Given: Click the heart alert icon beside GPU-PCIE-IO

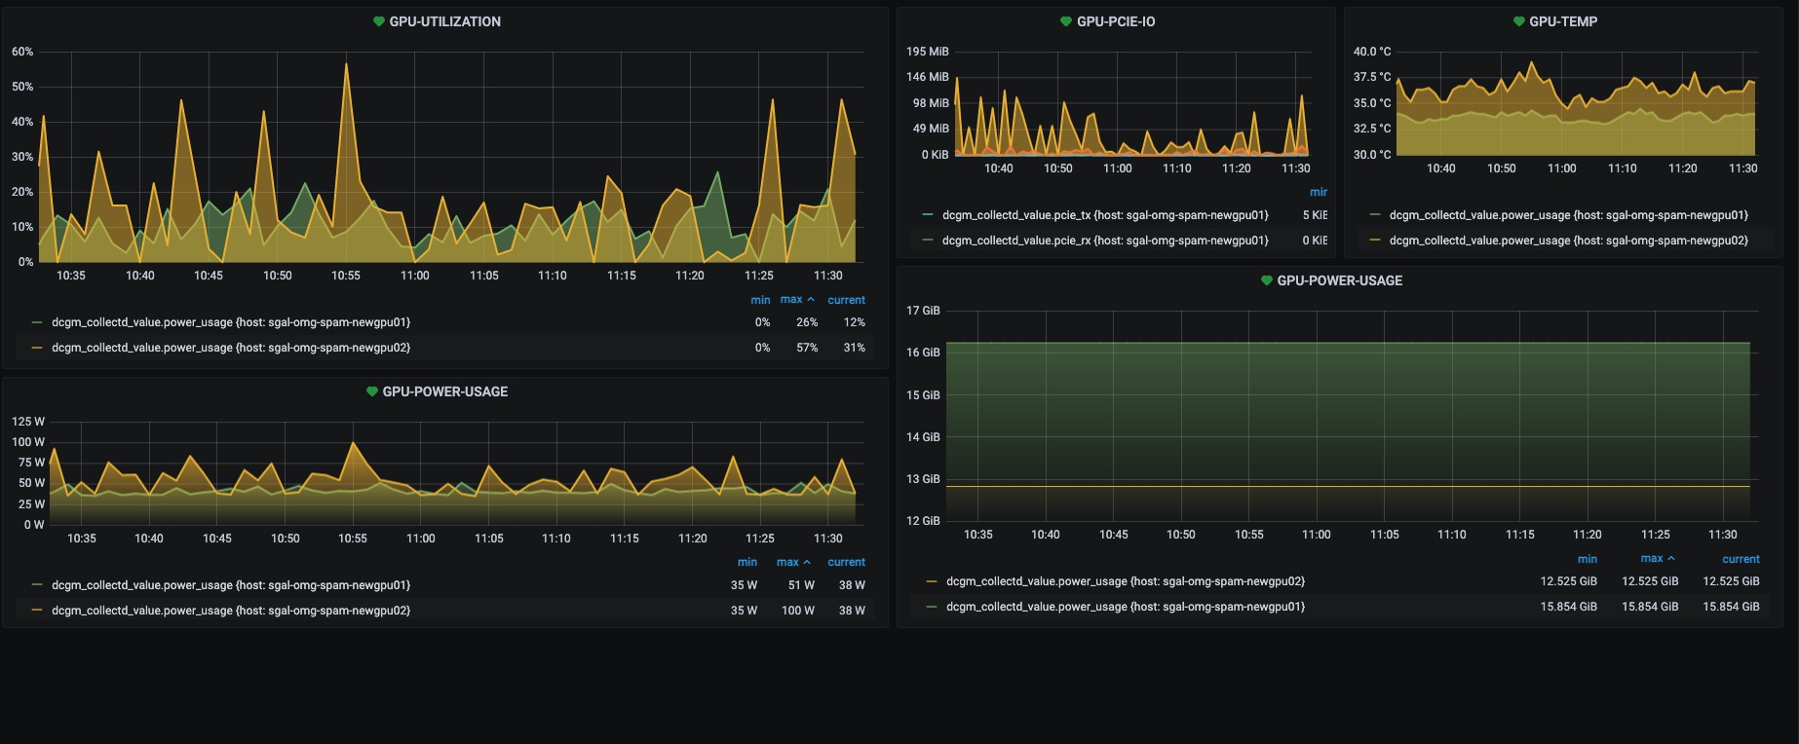Looking at the screenshot, I should pyautogui.click(x=1066, y=21).
